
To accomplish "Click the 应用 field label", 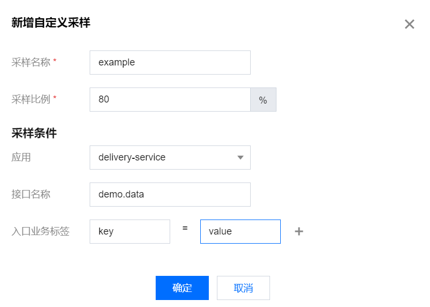I will click(x=21, y=158).
